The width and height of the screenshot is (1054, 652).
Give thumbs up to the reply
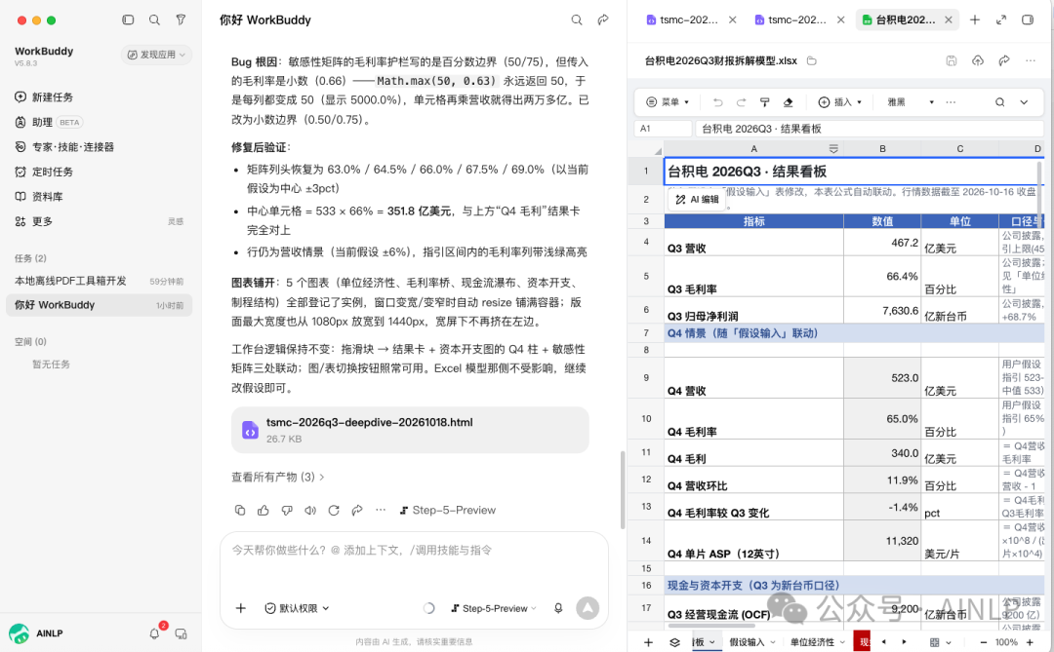point(263,511)
